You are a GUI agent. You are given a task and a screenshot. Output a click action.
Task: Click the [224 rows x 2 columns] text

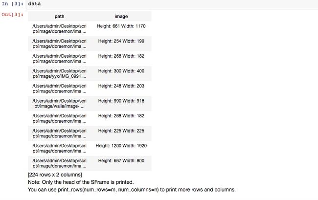pos(55,175)
